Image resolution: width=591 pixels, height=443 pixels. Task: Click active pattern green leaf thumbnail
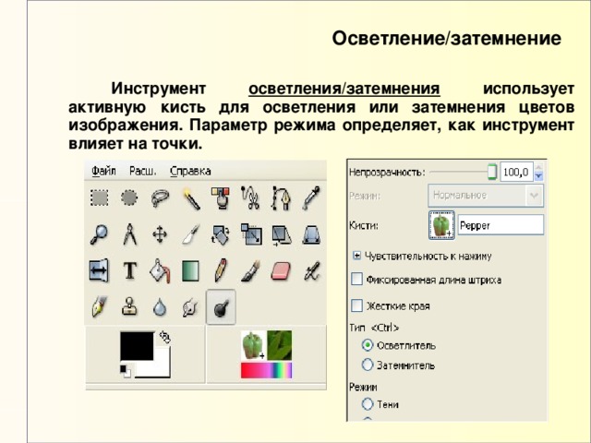click(x=279, y=345)
